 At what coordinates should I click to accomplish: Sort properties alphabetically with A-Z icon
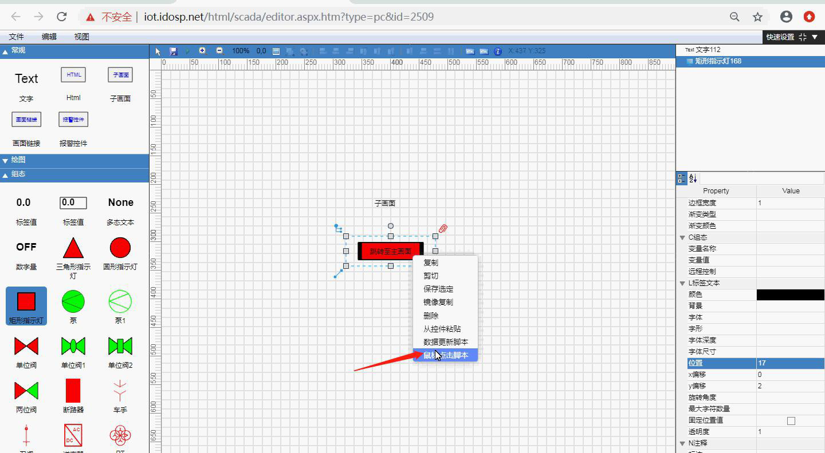point(693,178)
